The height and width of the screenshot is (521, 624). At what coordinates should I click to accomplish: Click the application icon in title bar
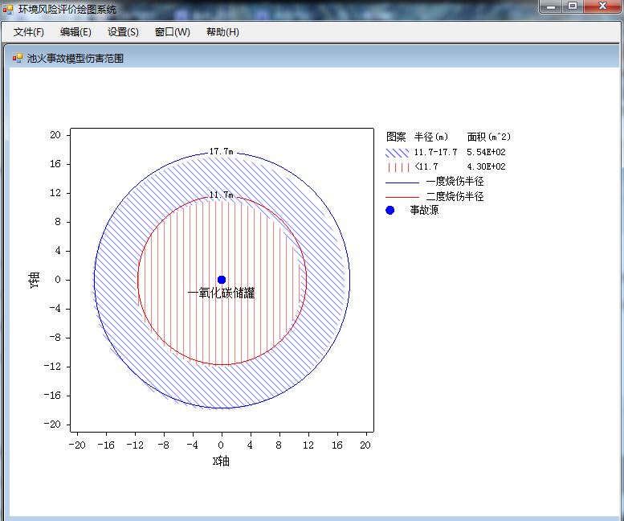click(x=8, y=9)
